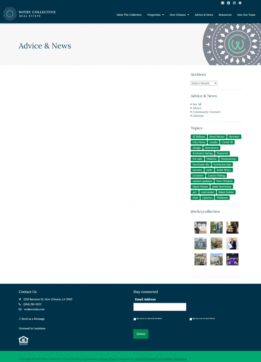Viewport: 261px width, 362px height.
Task: Submit the email signup form
Action: [141, 334]
